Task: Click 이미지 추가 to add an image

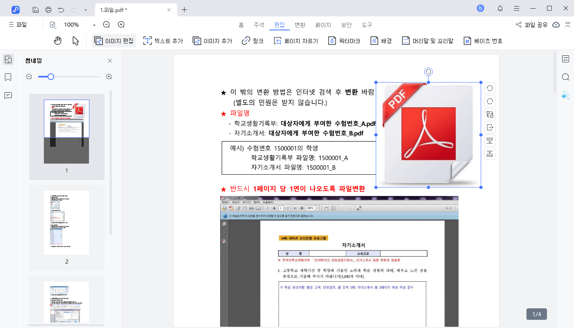Action: pos(212,41)
